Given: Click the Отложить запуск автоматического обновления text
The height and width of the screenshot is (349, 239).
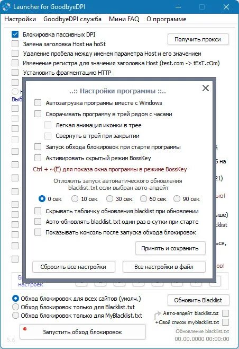Looking at the screenshot, I should pos(118,184).
